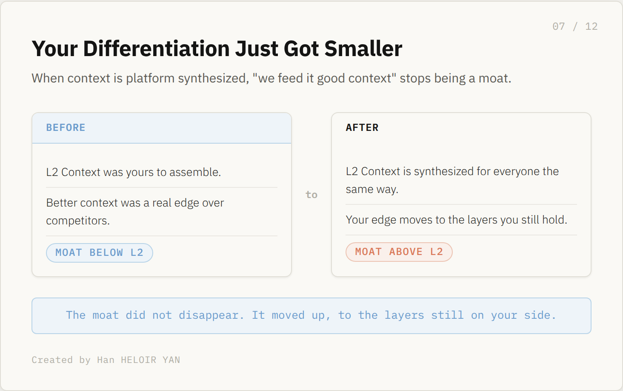The width and height of the screenshot is (623, 391).
Task: Click 'same way.' in the AFTER card
Action: point(372,189)
